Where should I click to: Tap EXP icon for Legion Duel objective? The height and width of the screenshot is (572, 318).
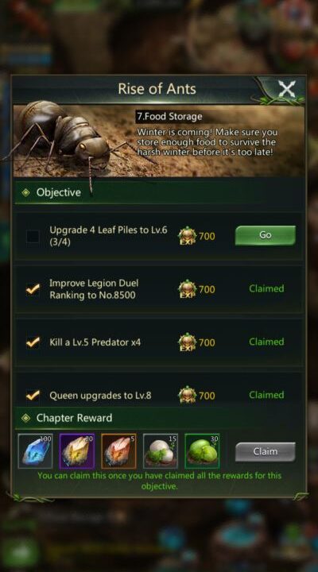point(188,289)
